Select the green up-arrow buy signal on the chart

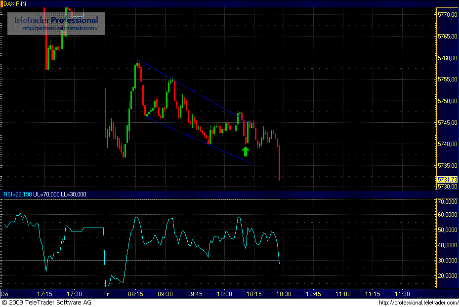[245, 150]
